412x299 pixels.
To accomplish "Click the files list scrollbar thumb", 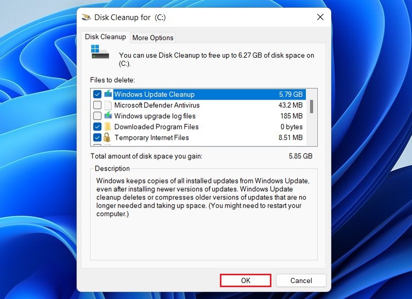I will 312,107.
